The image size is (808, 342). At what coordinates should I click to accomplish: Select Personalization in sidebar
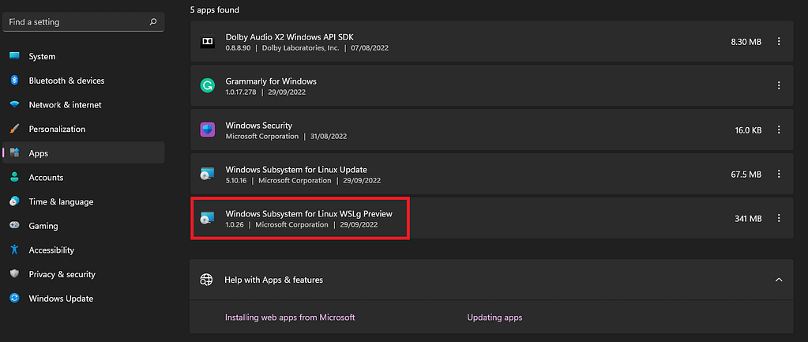coord(84,129)
